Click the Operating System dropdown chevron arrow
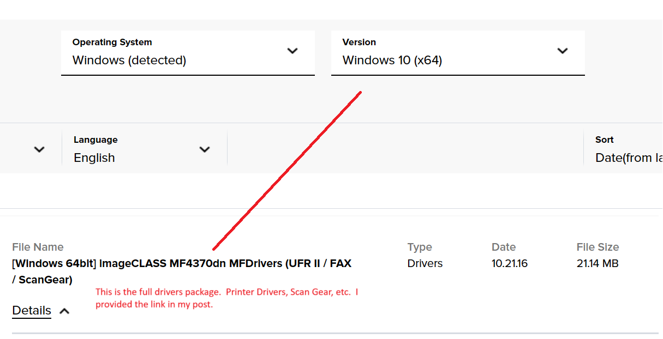The image size is (663, 339). [x=292, y=51]
